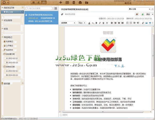Insert an image with the picture icon
The width and height of the screenshot is (155, 120).
pos(146,23)
